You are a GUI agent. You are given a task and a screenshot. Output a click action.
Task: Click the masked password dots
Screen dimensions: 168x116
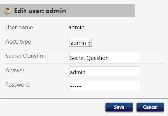point(76,86)
